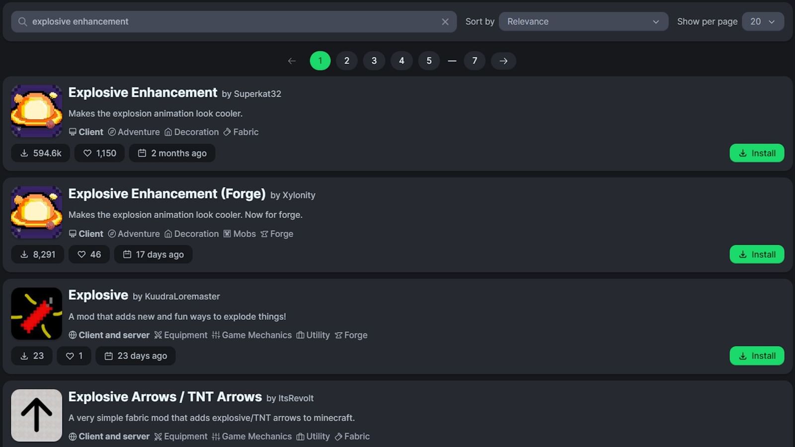
Task: Toggle the heart like on the Explosive mod
Action: pos(70,356)
